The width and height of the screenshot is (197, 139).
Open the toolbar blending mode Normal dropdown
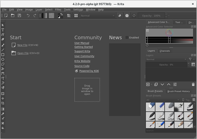coord(98,16)
